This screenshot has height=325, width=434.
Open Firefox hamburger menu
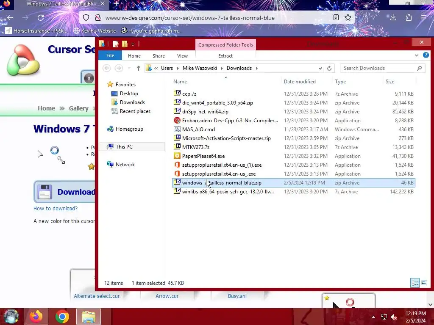click(x=424, y=18)
